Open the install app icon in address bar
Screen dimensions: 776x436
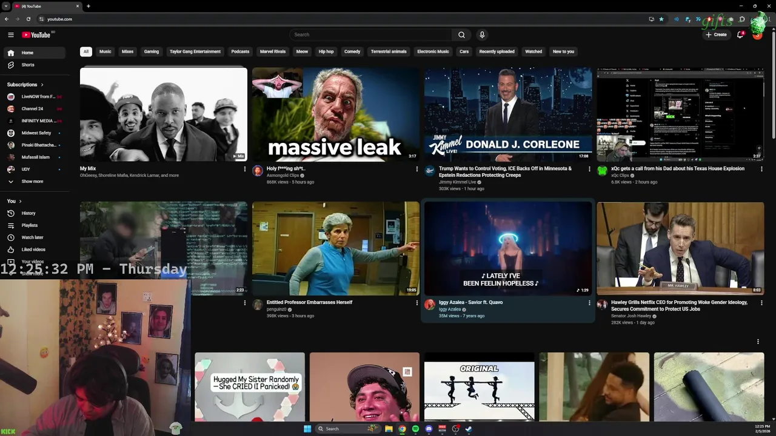click(x=651, y=19)
